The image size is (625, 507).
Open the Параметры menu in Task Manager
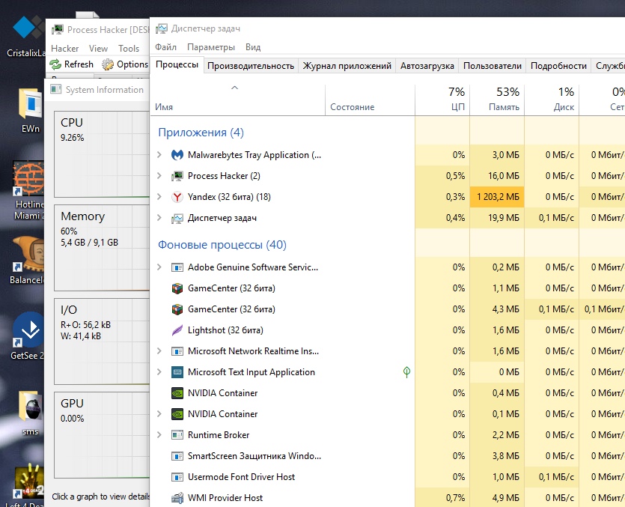pyautogui.click(x=211, y=47)
